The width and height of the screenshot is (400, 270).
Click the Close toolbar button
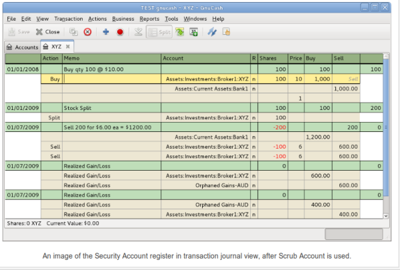[48, 32]
